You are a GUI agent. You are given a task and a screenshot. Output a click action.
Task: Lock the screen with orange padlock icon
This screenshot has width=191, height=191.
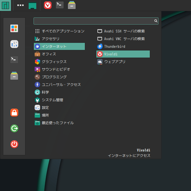coord(14,112)
